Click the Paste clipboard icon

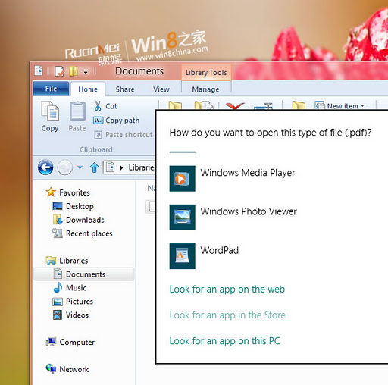point(77,111)
